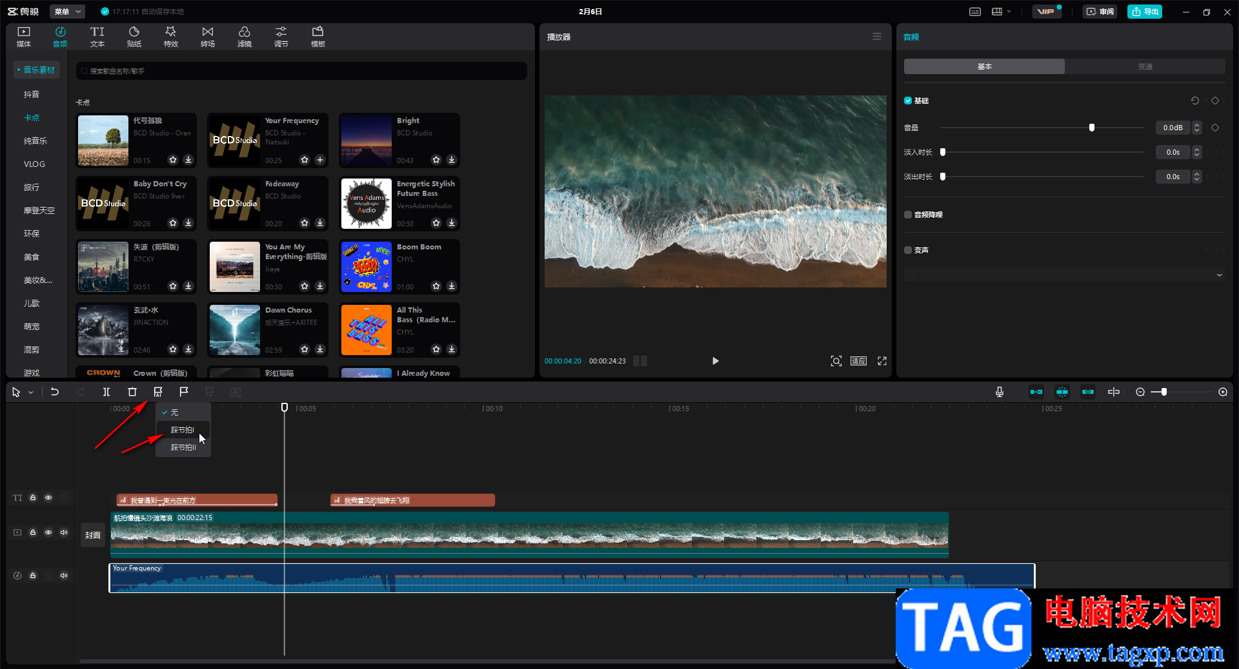Image resolution: width=1239 pixels, height=669 pixels.
Task: Click the 封面 cover button
Action: pyautogui.click(x=93, y=535)
